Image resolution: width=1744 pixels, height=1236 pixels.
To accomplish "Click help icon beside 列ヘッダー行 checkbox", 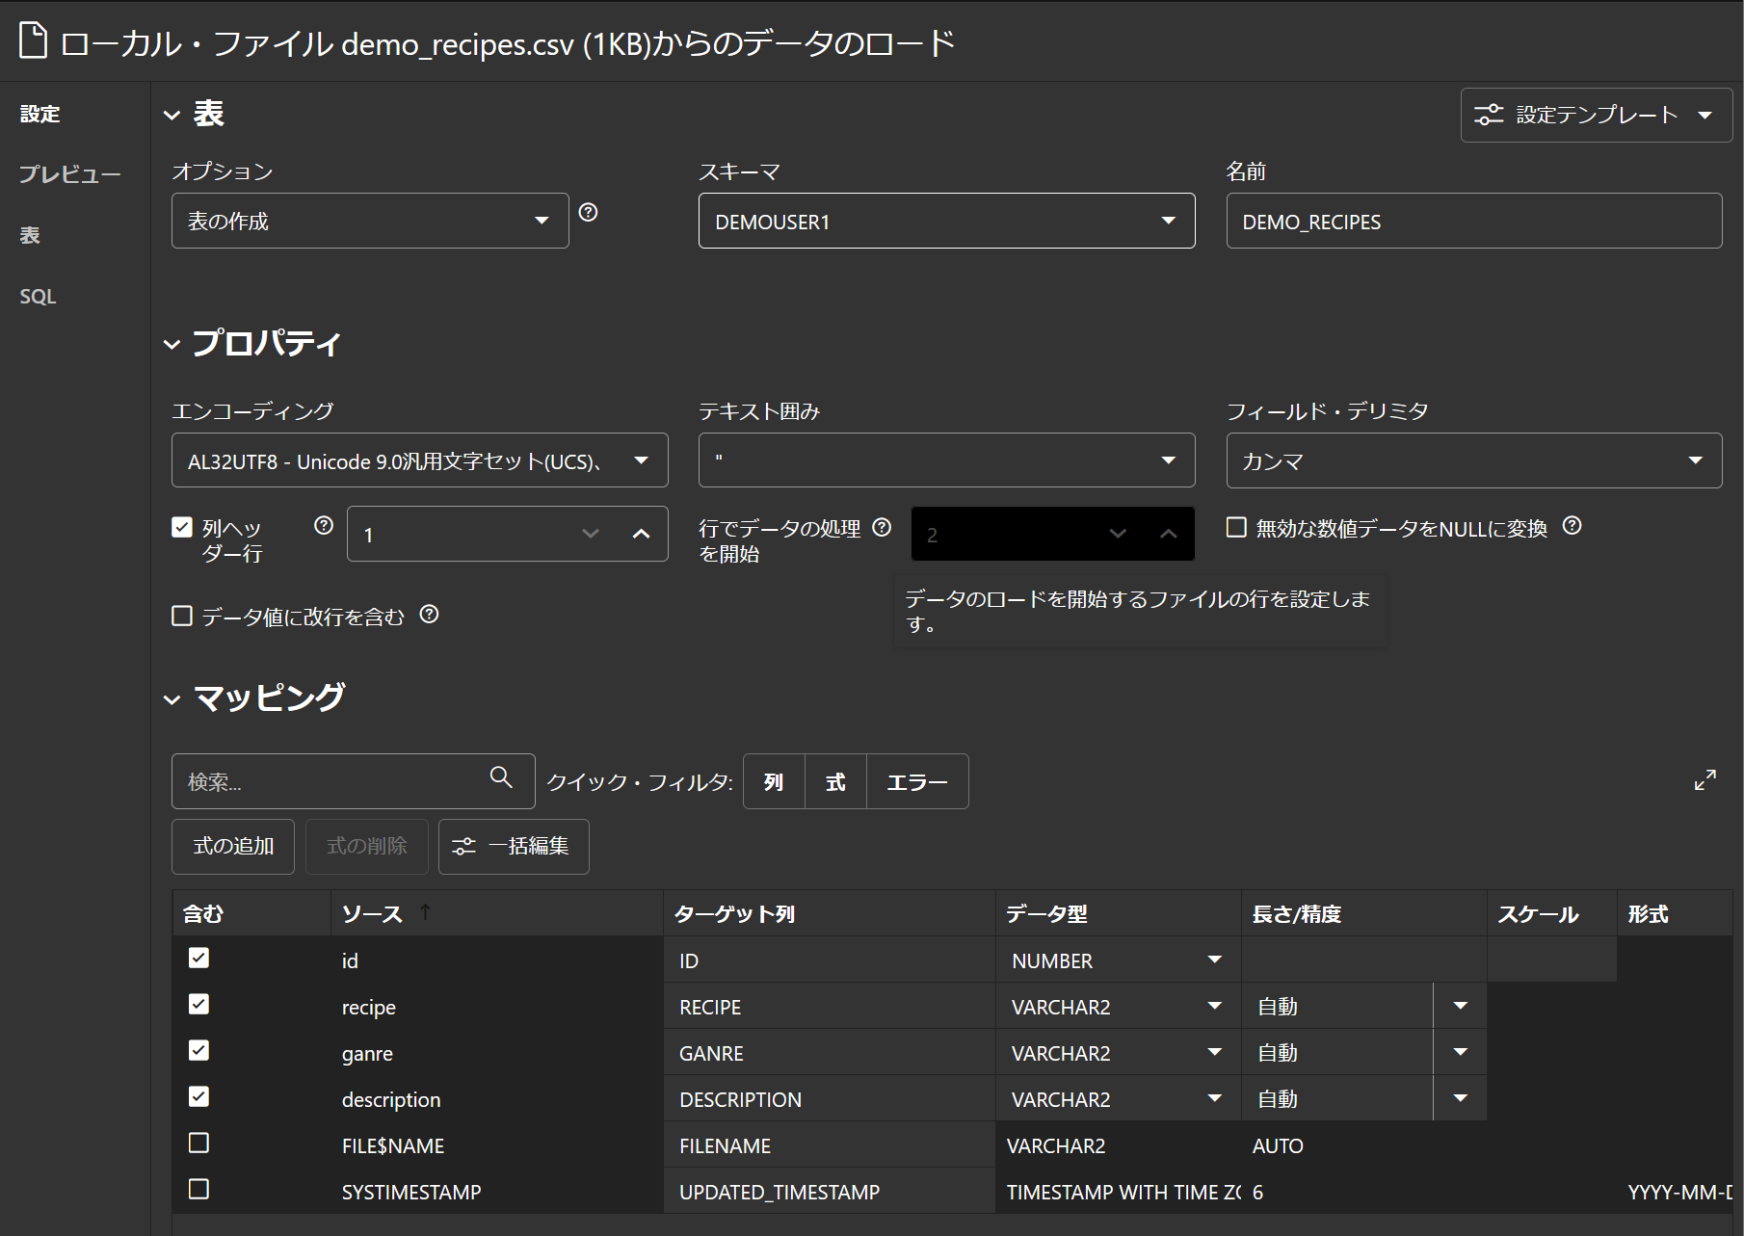I will tap(324, 526).
